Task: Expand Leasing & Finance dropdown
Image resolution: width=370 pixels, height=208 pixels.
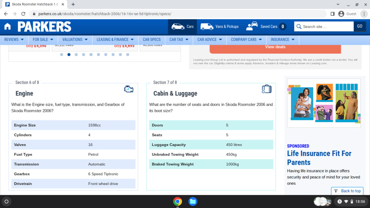Action: [115, 40]
